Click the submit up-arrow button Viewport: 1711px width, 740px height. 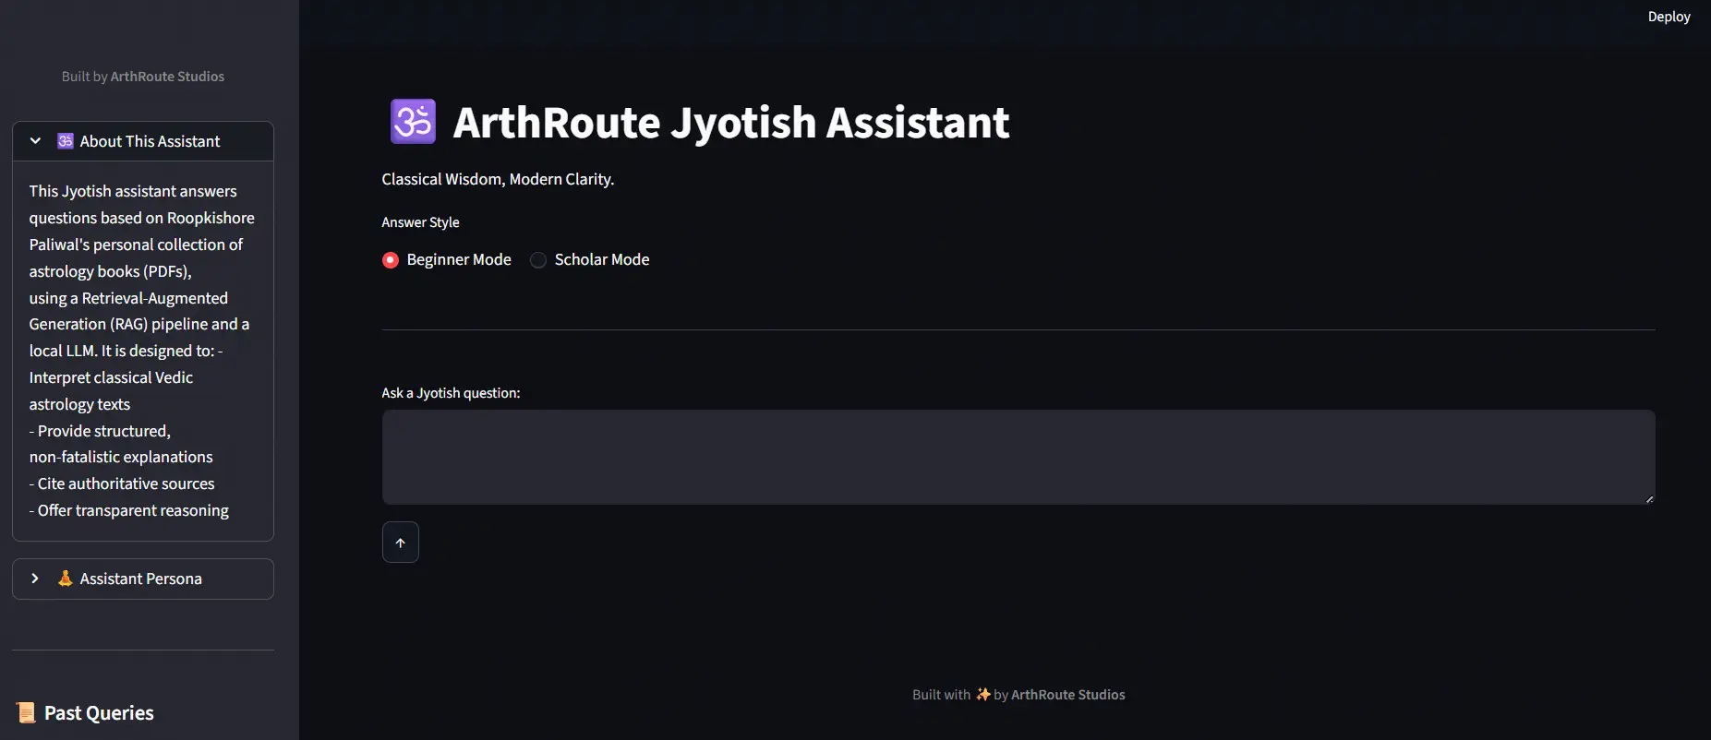coord(400,543)
